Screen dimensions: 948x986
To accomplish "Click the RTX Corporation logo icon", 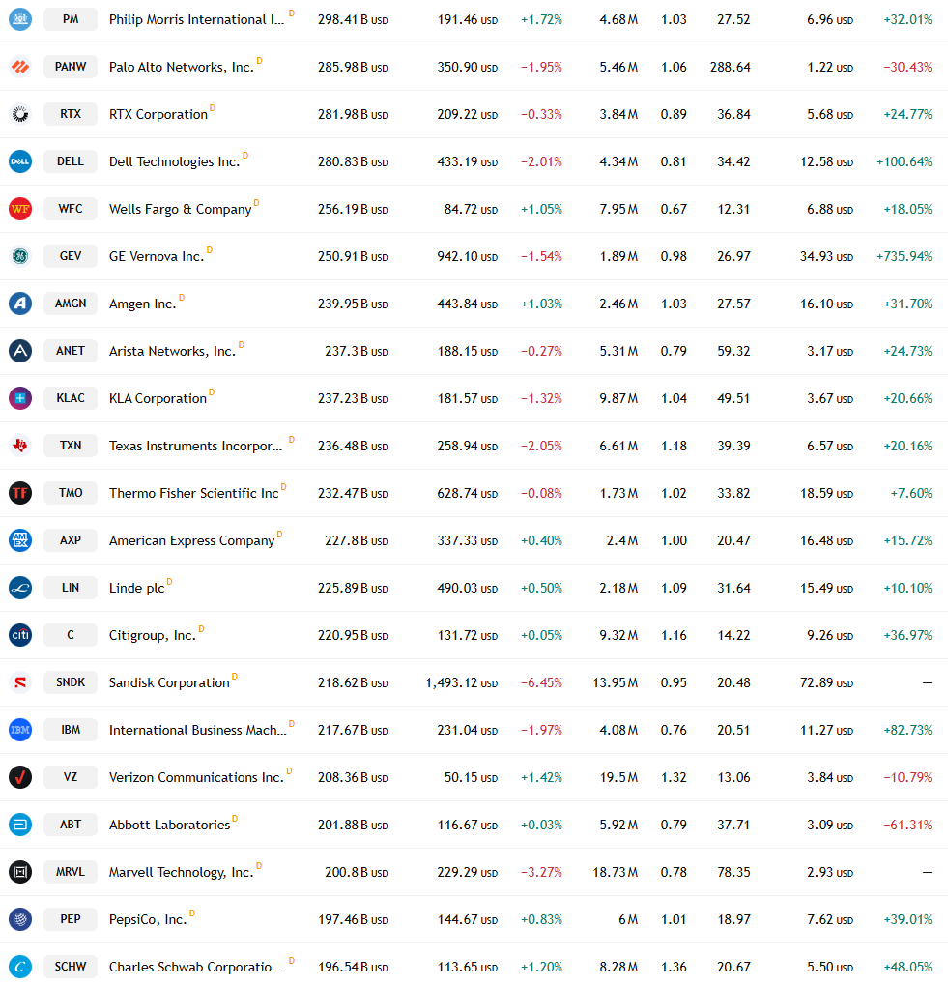I will coord(20,114).
